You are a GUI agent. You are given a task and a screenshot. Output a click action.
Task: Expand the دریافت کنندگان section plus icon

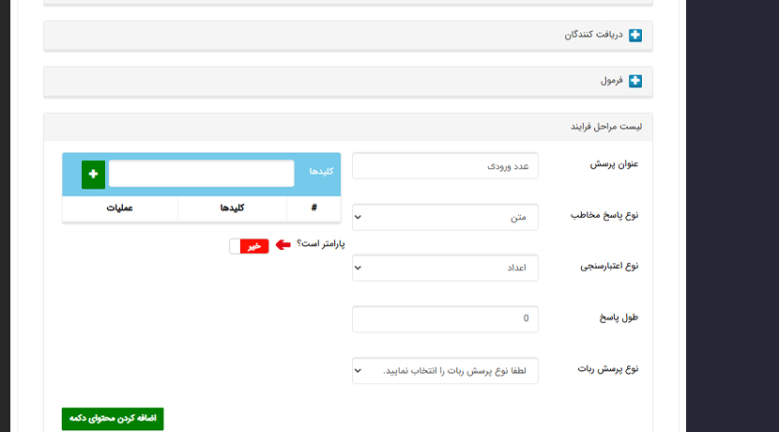pos(634,36)
